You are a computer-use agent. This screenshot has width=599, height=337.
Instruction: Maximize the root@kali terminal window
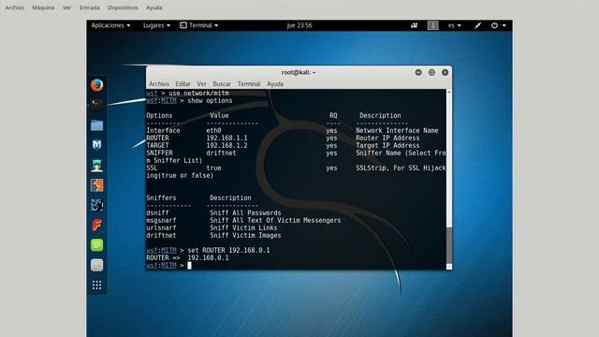coord(431,72)
